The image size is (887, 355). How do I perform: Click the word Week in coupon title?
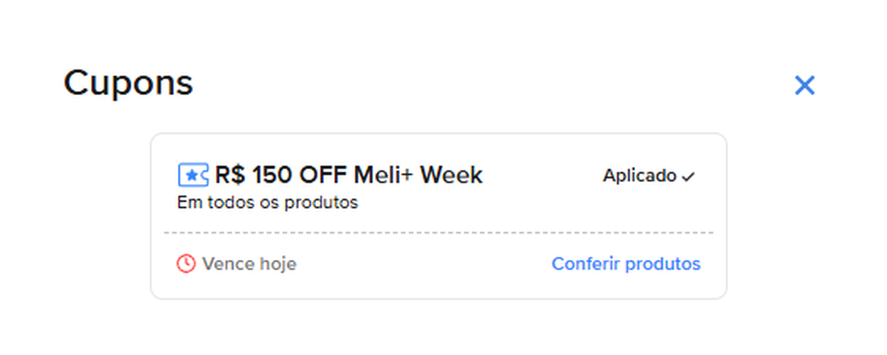click(x=451, y=175)
